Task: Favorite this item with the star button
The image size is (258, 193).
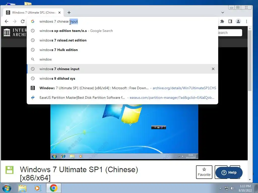Action: (x=204, y=172)
